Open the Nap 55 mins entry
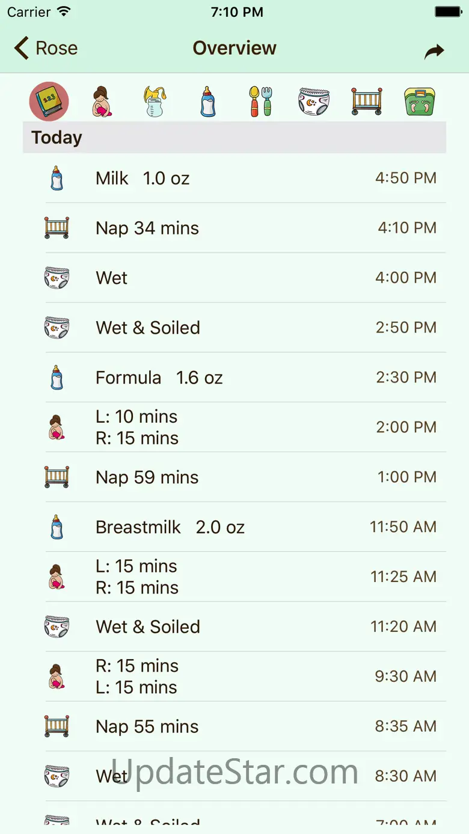The width and height of the screenshot is (469, 834). [x=241, y=726]
